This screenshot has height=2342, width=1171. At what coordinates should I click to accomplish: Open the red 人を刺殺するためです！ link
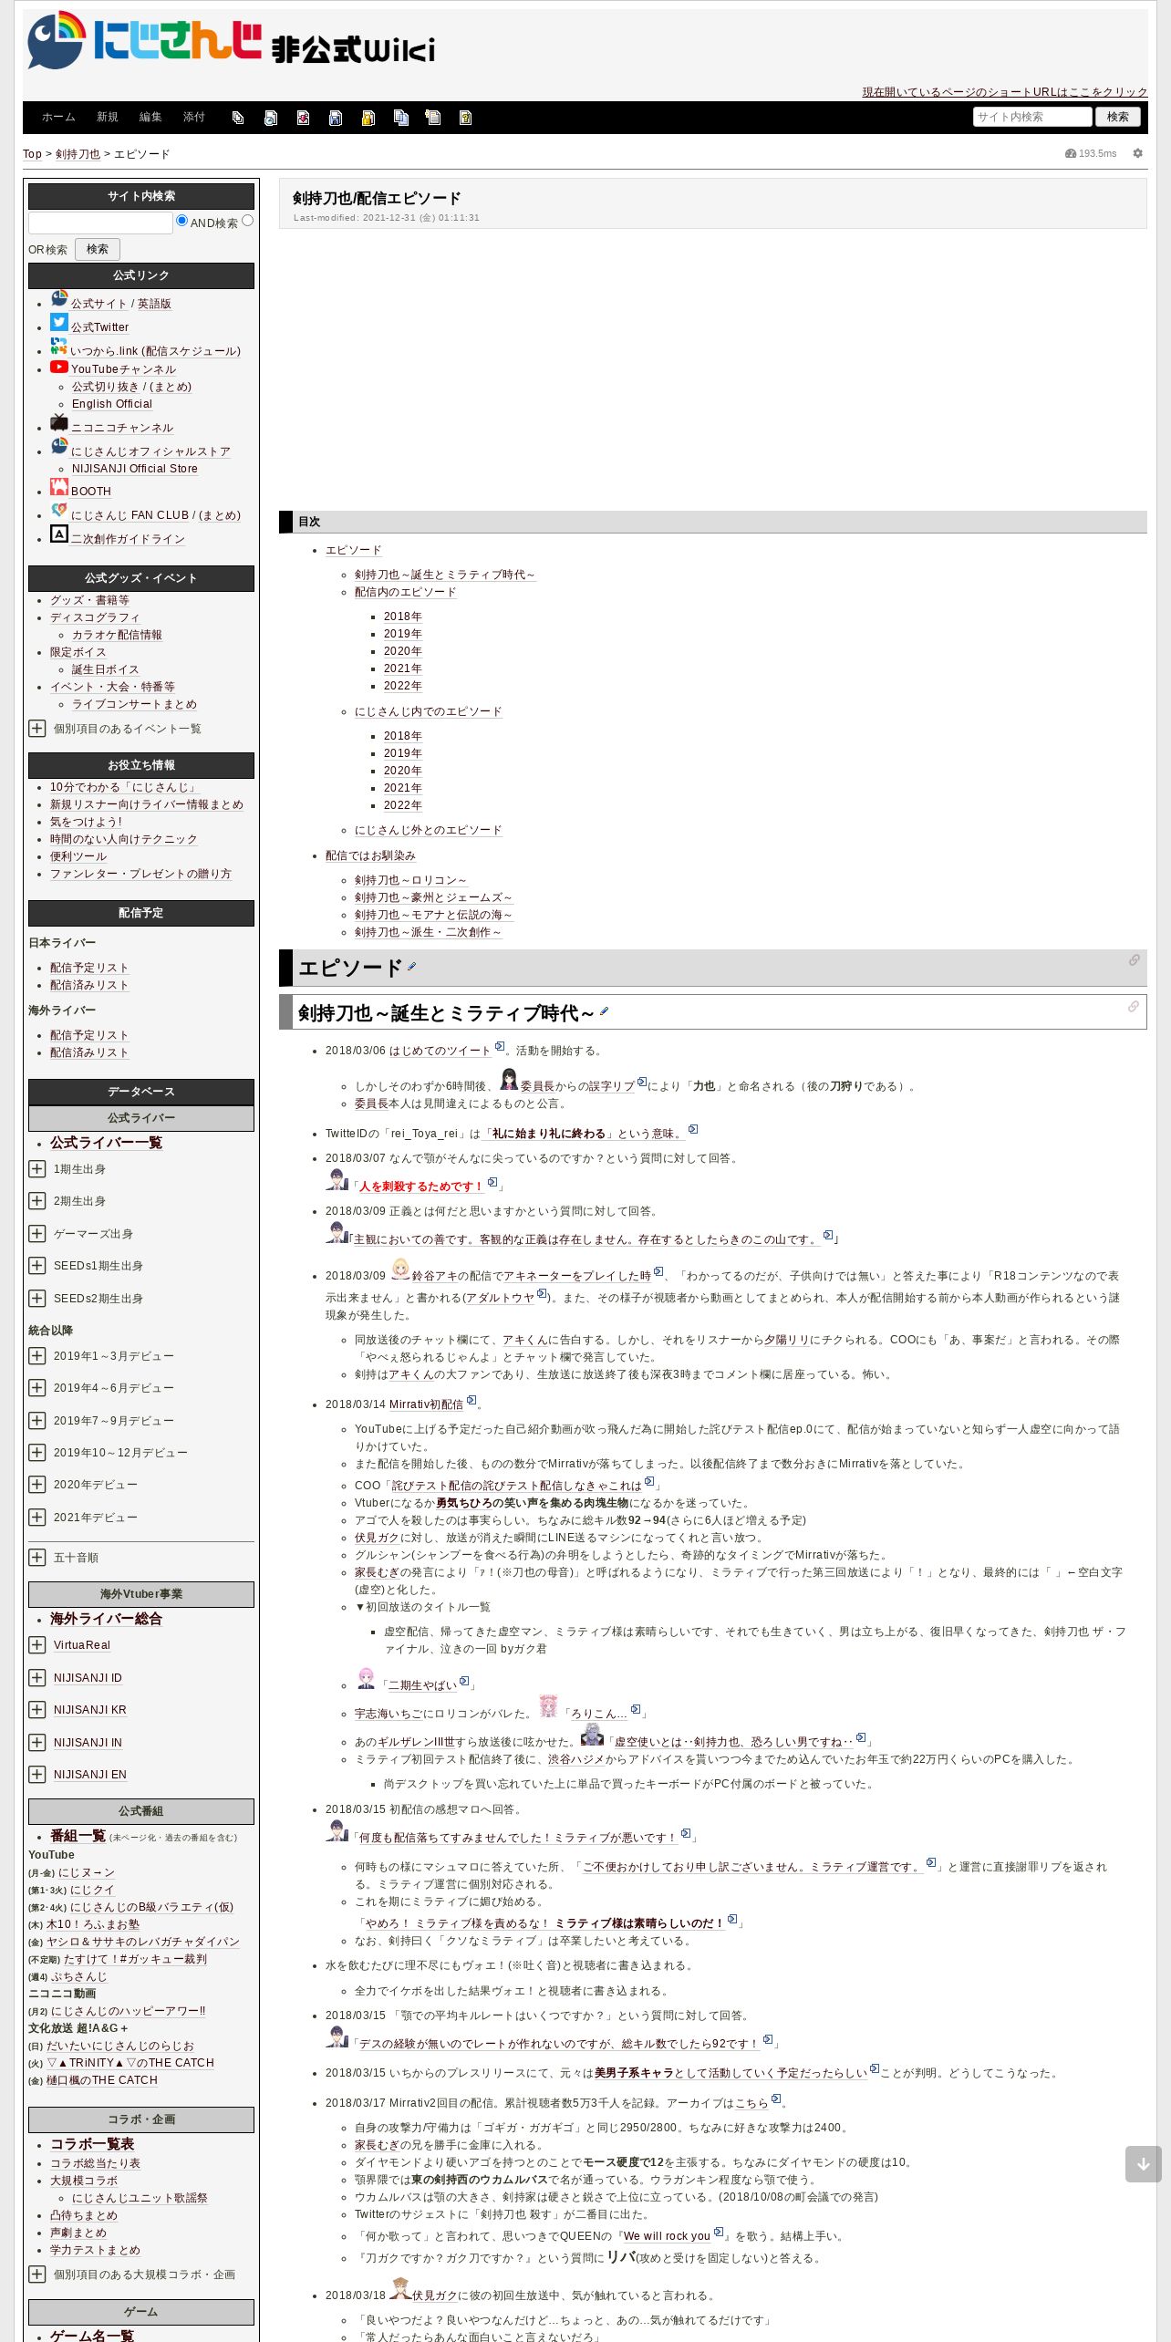pos(420,1187)
